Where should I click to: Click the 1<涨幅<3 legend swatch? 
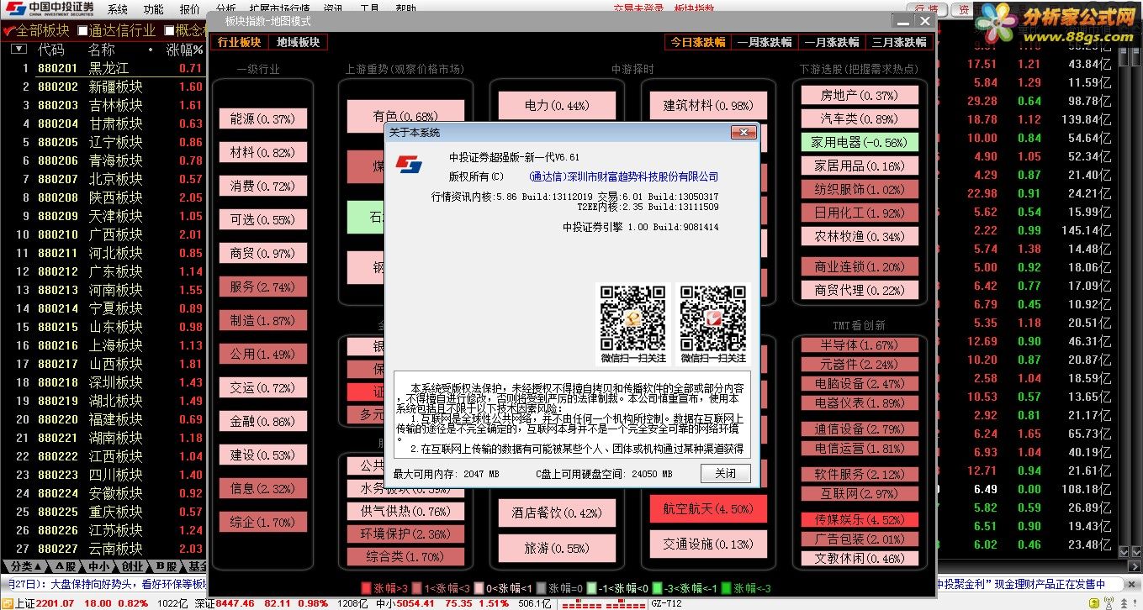(x=415, y=589)
